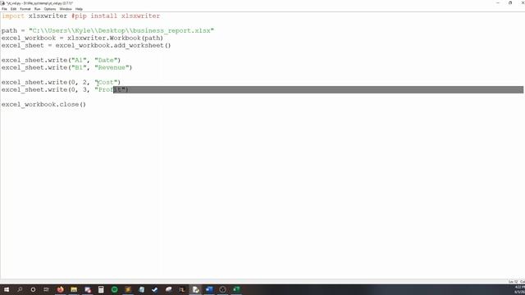525x295 pixels.
Task: Click 'excel_workbook.close()' line
Action: (43, 104)
